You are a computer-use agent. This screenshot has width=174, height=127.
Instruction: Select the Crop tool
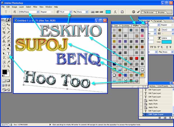tap(4, 32)
